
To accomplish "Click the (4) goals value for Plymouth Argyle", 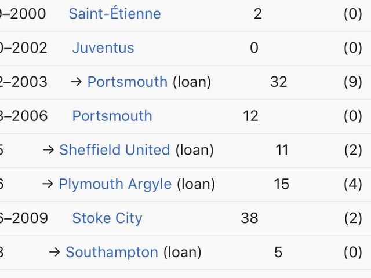I will (x=353, y=184).
